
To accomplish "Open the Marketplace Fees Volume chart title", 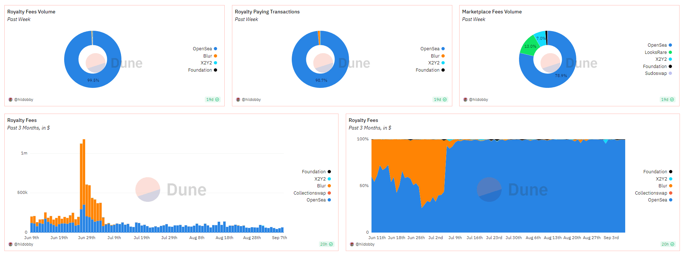I will click(x=492, y=12).
